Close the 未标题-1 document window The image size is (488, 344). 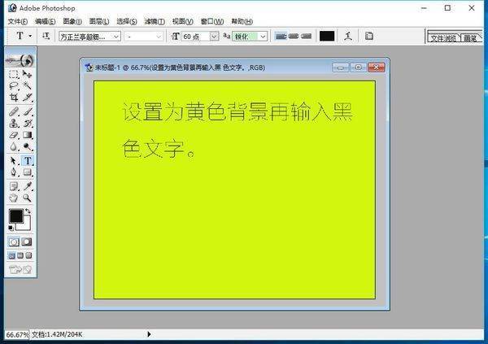(377, 67)
